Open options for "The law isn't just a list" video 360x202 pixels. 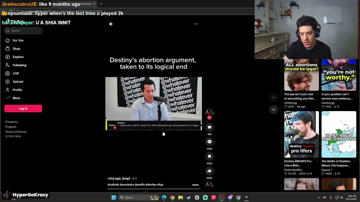pyautogui.click(x=317, y=94)
